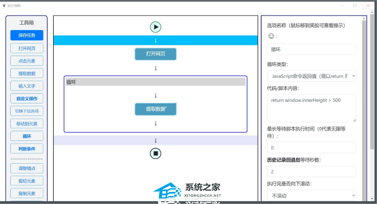
Task: Click the arrow above the stop icon
Action: coord(155,140)
